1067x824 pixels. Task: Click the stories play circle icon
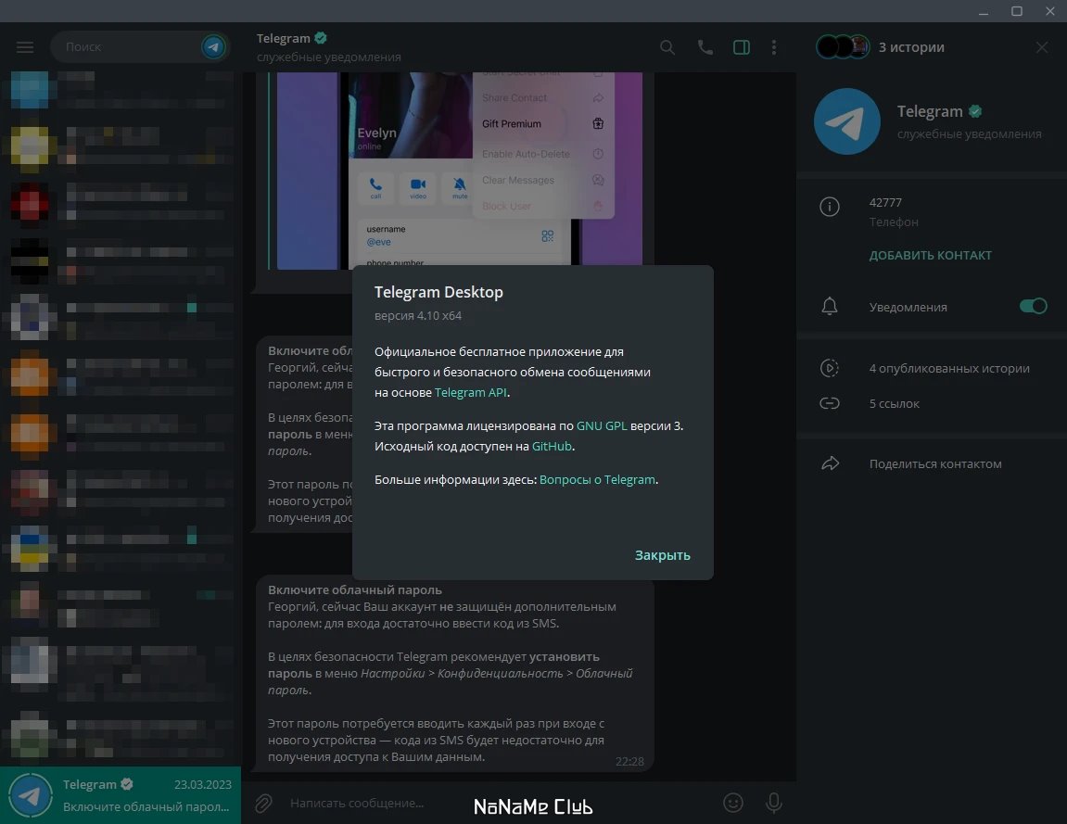point(830,368)
